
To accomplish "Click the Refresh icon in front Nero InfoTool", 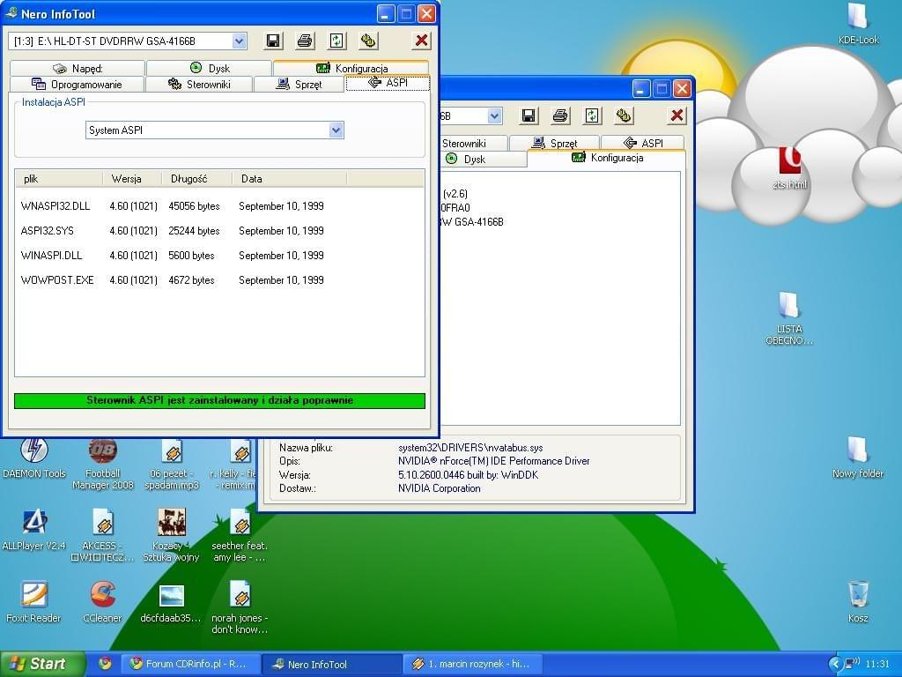I will [x=336, y=41].
